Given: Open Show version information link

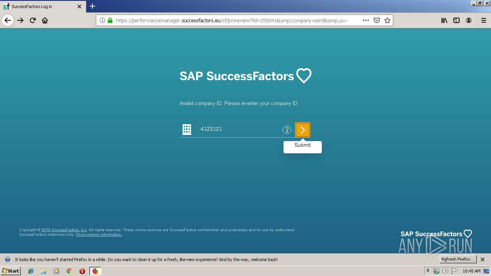Looking at the screenshot, I should coord(99,235).
